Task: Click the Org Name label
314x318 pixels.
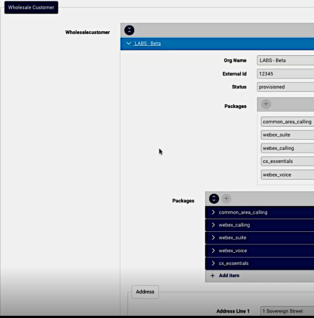Action: pos(235,60)
